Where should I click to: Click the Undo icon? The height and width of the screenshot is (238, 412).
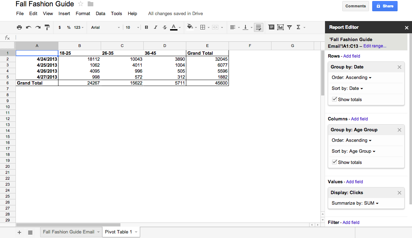coord(29,27)
